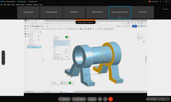Open Meeting Info
The image size is (171, 102).
click(22, 1)
